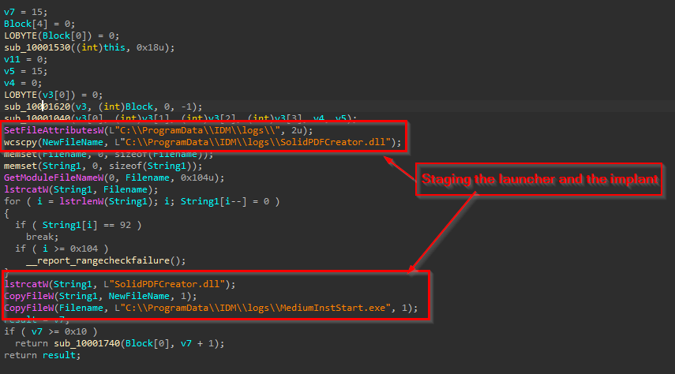The image size is (675, 374).
Task: Click the v11 = 0 assignment
Action: tap(26, 59)
